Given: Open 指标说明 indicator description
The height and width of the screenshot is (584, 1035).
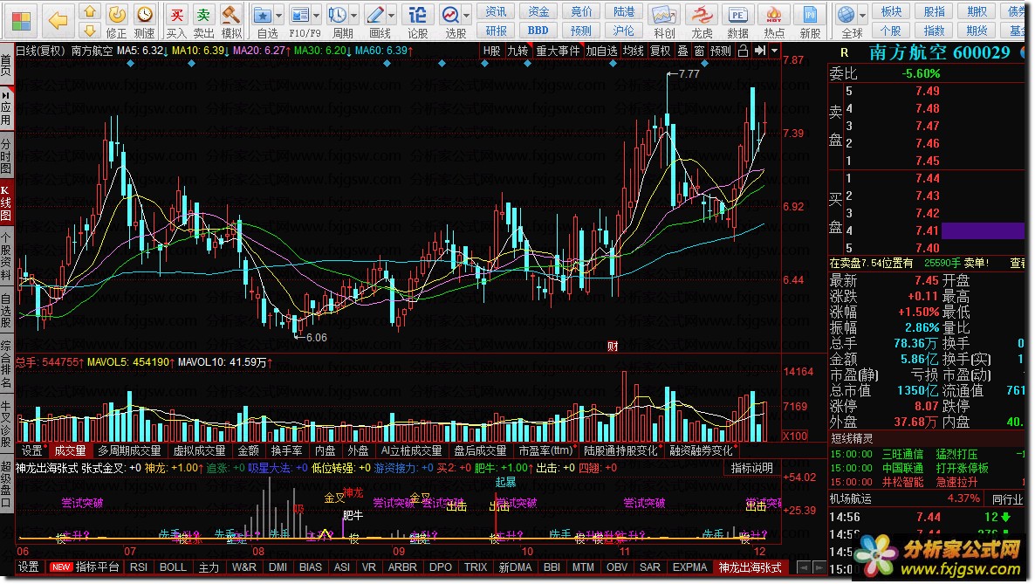Looking at the screenshot, I should (x=752, y=468).
